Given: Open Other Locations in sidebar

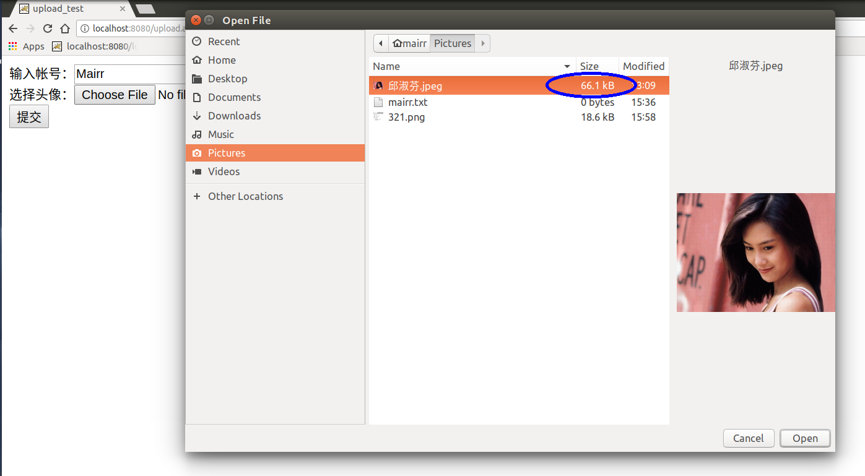Looking at the screenshot, I should (275, 196).
